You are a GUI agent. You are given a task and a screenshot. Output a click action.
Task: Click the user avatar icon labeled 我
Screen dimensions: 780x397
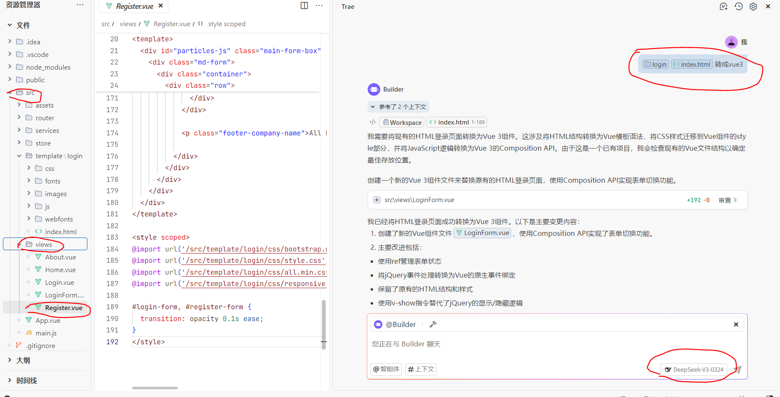[731, 42]
